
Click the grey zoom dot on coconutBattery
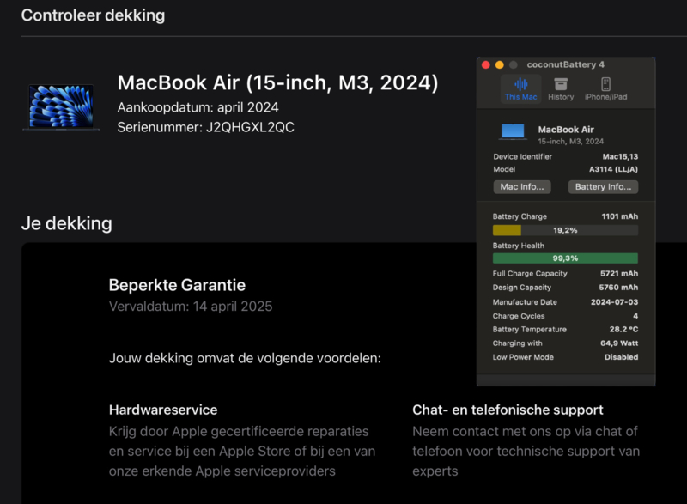[513, 64]
